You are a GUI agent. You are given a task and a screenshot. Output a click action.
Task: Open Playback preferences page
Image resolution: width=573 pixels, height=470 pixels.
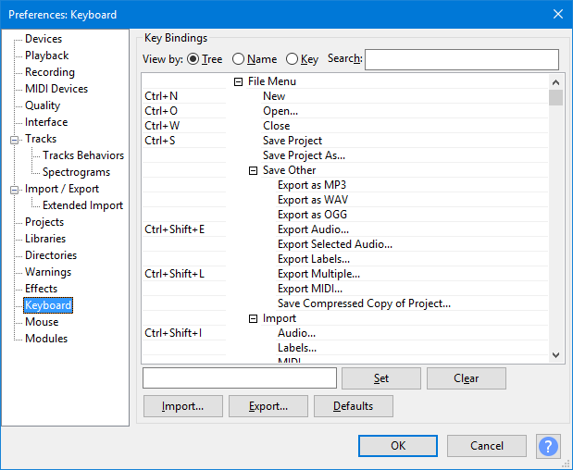(47, 56)
